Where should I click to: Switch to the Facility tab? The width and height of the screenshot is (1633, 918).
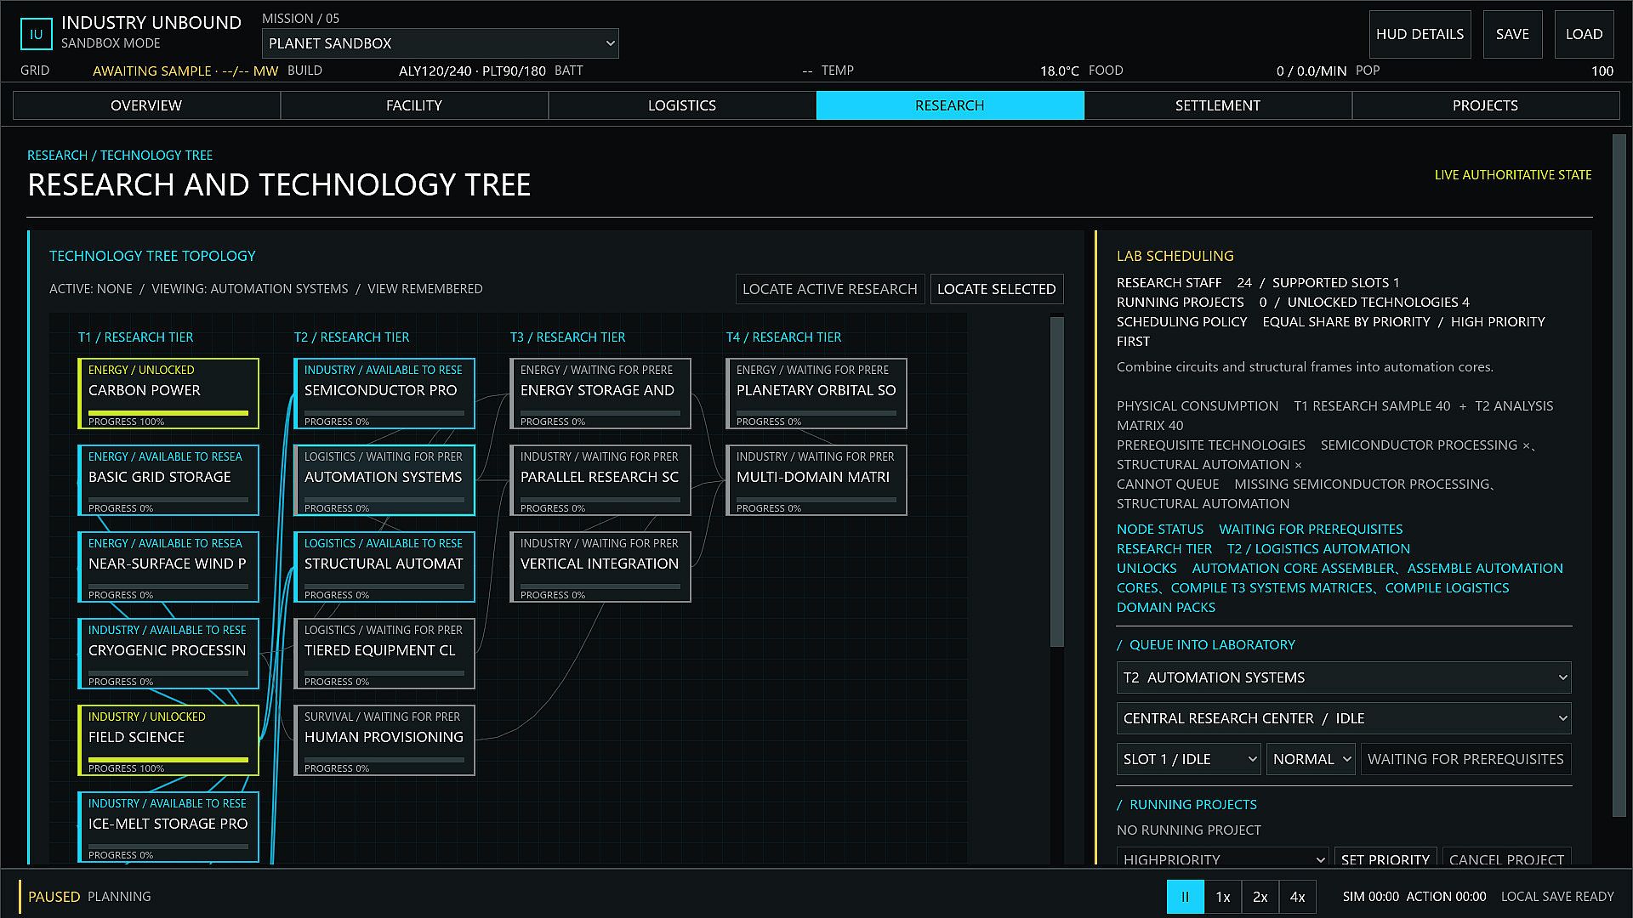click(414, 105)
